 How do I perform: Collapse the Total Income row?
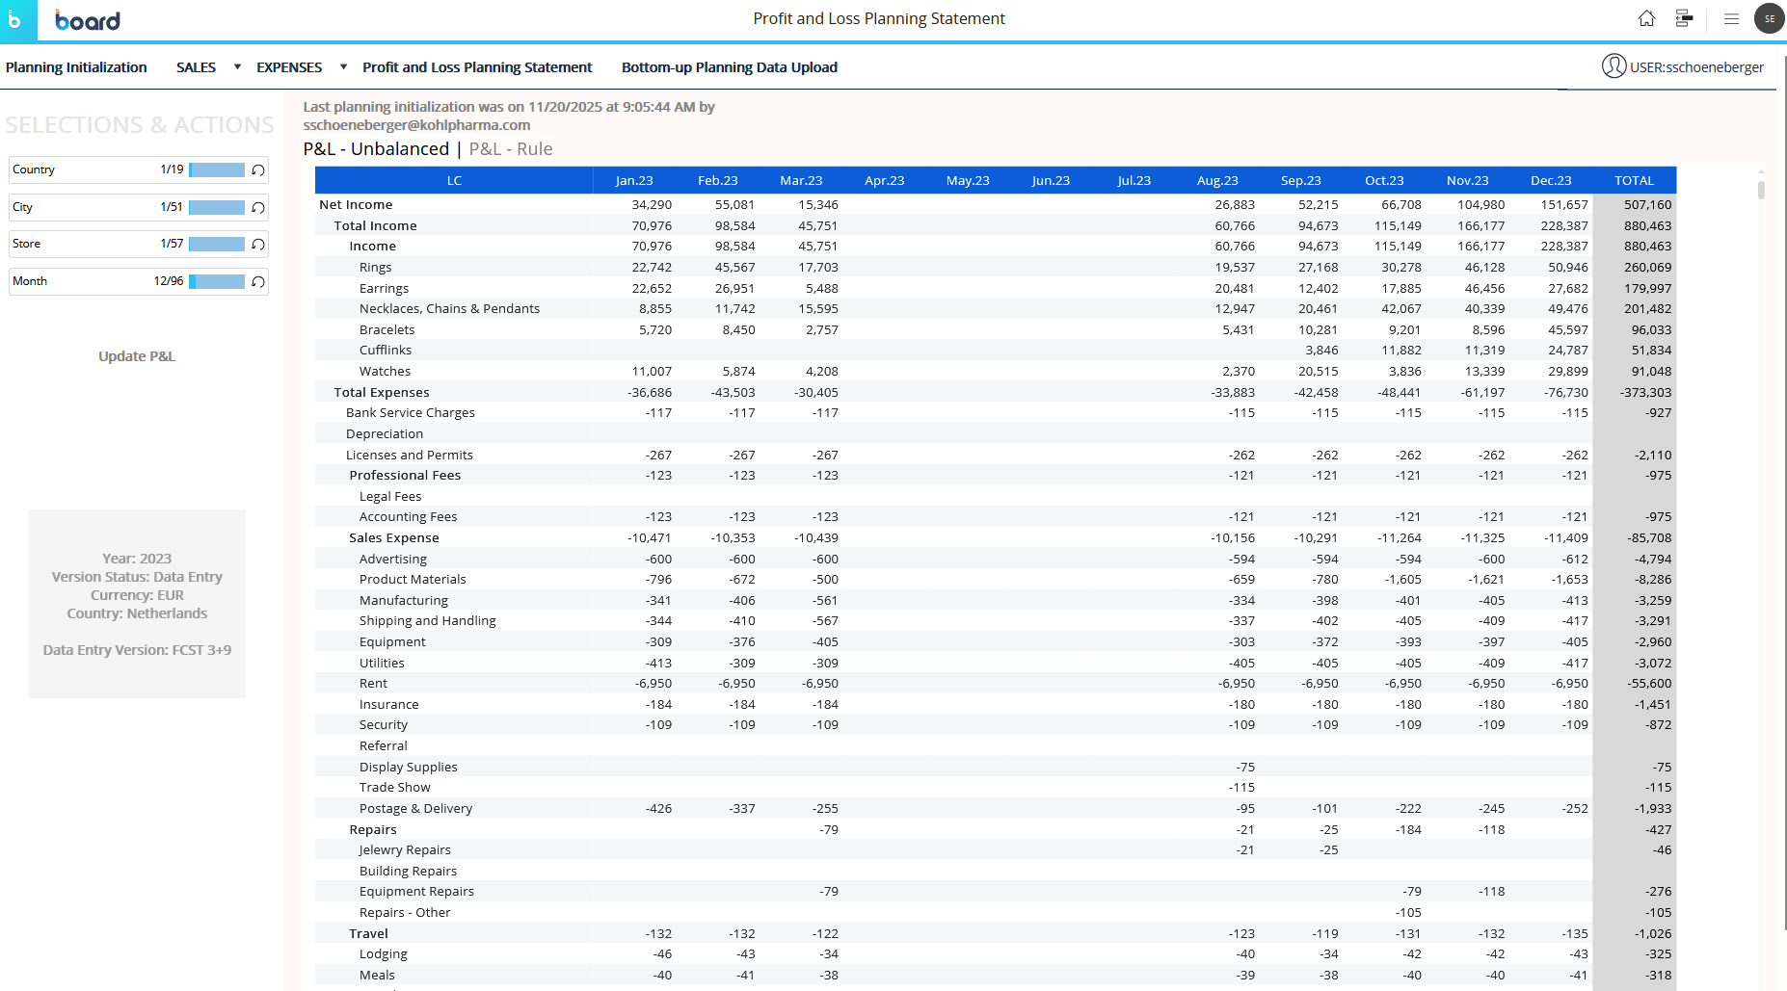pos(375,225)
